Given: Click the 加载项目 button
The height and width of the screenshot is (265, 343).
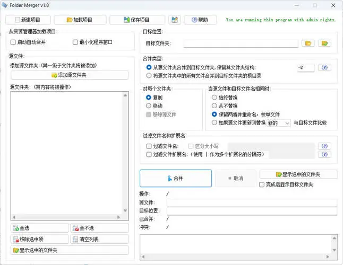Looking at the screenshot, I should coord(80,20).
